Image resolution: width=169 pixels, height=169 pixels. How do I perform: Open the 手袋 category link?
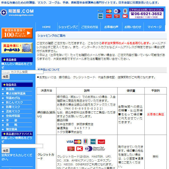point(12,120)
